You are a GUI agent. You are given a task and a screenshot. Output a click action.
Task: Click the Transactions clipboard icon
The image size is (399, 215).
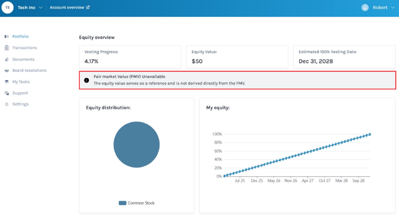[6, 48]
